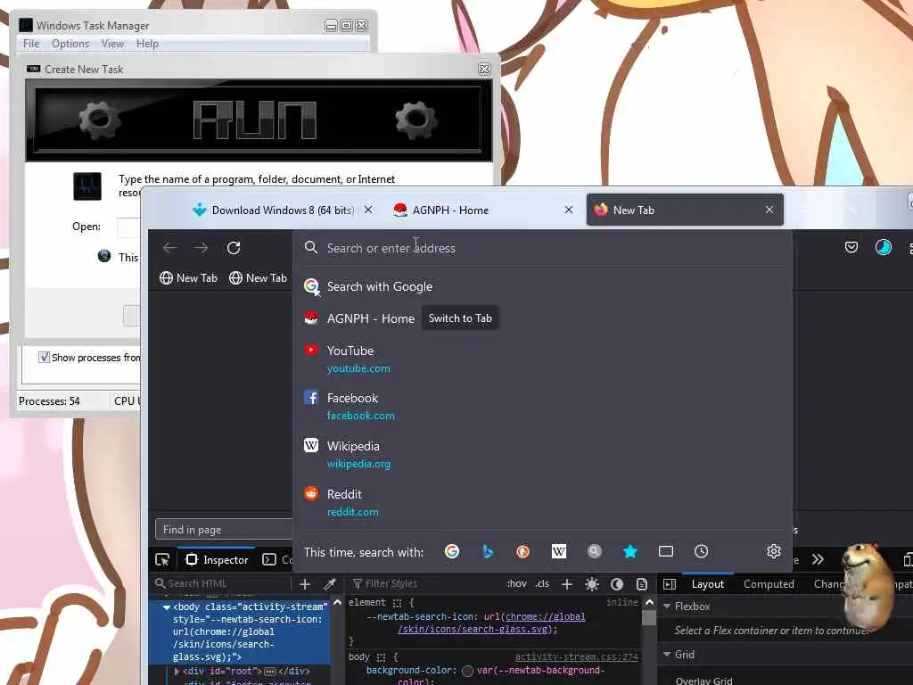The width and height of the screenshot is (913, 685).
Task: Click the background-color swatch circle
Action: click(467, 671)
